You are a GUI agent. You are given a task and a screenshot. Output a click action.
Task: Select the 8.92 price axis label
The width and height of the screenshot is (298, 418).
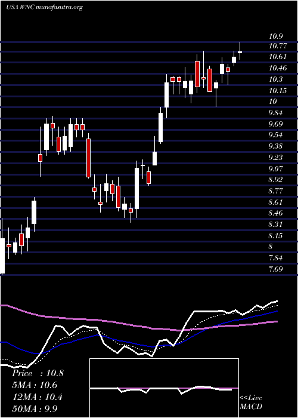click(275, 180)
